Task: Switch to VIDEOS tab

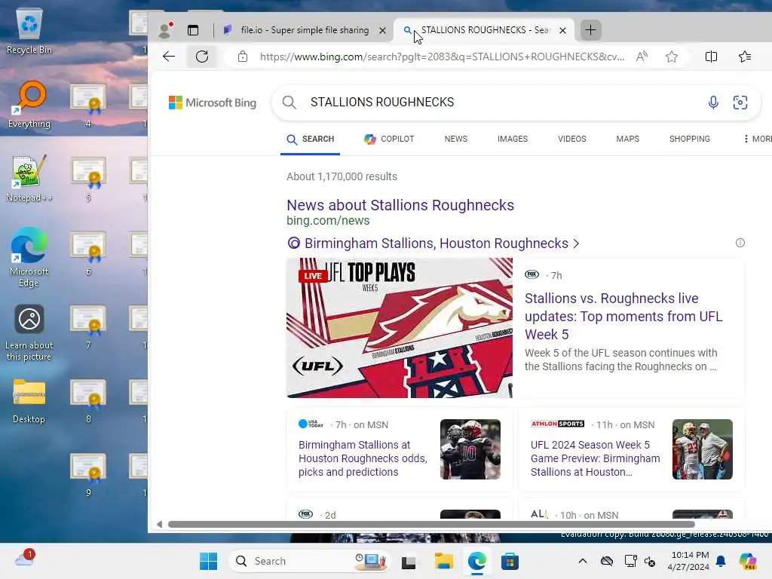Action: click(572, 139)
